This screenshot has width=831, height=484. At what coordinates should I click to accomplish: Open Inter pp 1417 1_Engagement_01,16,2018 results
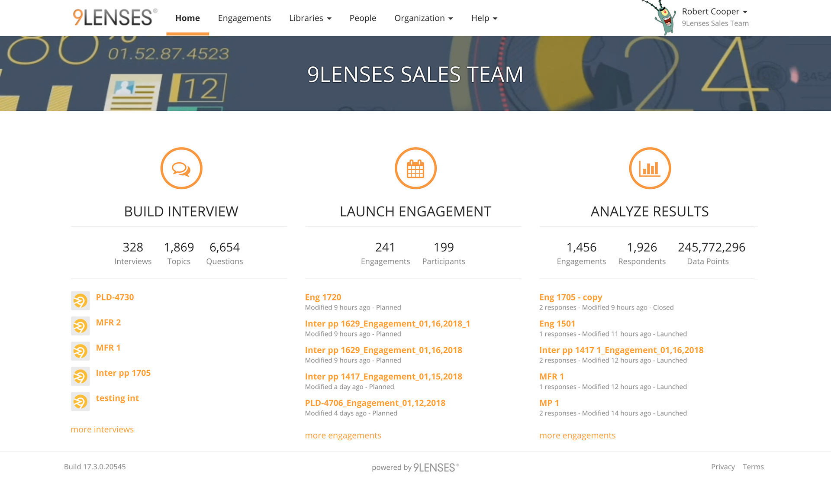coord(621,350)
